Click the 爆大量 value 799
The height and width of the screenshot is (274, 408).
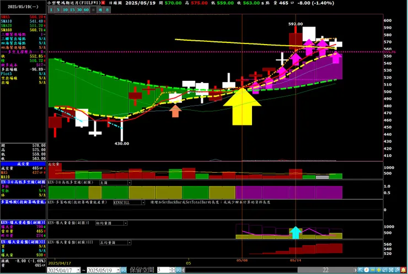tap(39, 227)
